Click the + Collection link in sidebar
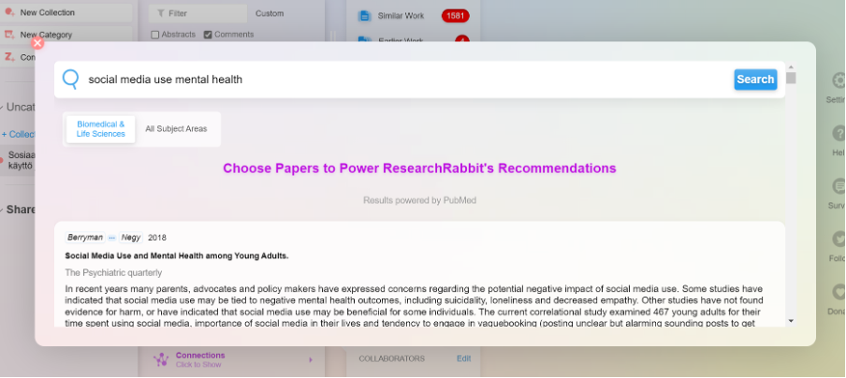Image resolution: width=846 pixels, height=378 pixels. point(19,135)
